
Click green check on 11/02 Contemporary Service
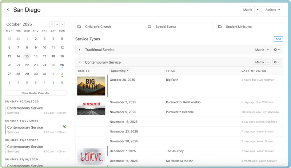coord(64,126)
